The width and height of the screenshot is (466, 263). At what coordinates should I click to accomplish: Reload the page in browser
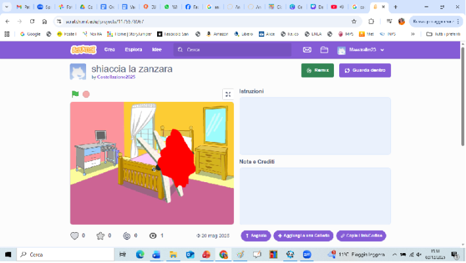tap(32, 21)
